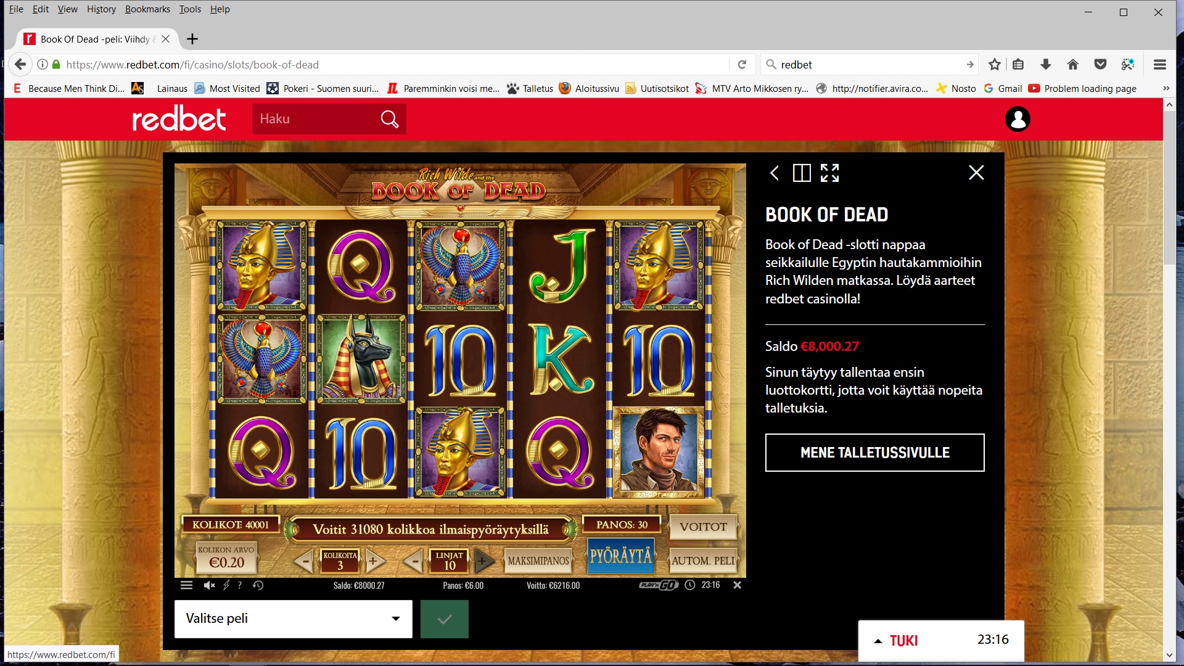The height and width of the screenshot is (666, 1184).
Task: Go to the browser home page
Action: (1073, 64)
